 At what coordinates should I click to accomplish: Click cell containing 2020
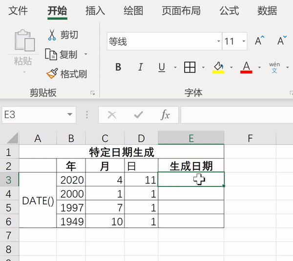coord(71,180)
